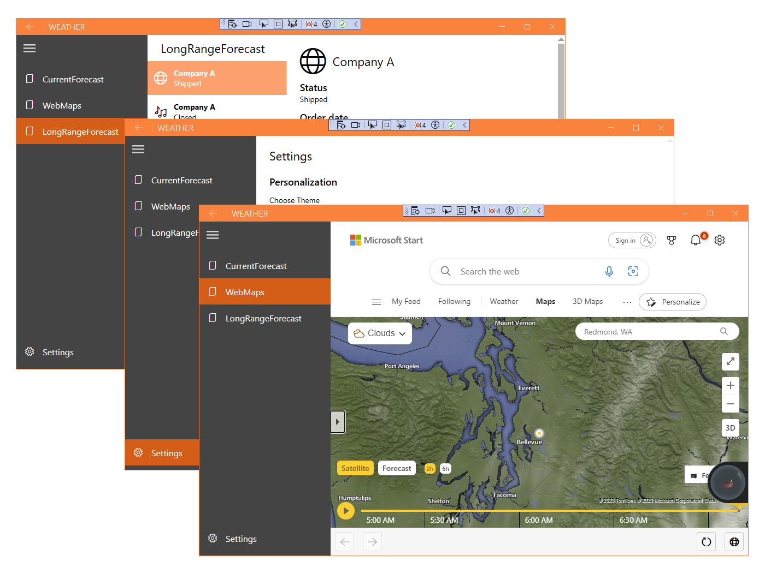Select WebMaps in the front window sidebar
This screenshot has width=765, height=573.
coord(265,292)
